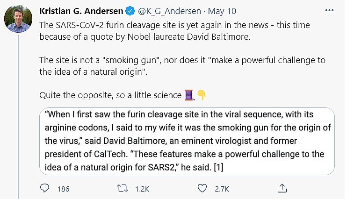Click the thread spool emoji
Screen dimensions: 354x199
coord(189,95)
